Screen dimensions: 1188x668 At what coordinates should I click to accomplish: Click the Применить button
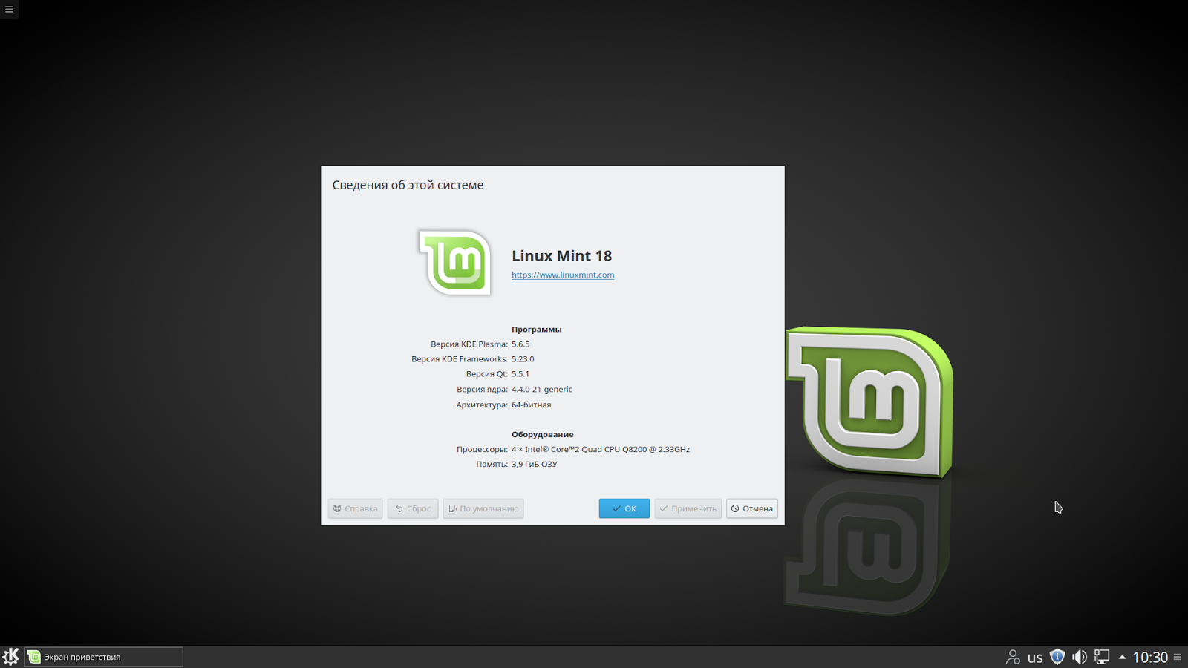coord(688,508)
